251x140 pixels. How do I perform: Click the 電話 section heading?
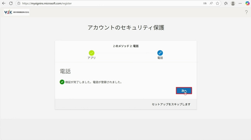[x=65, y=71]
